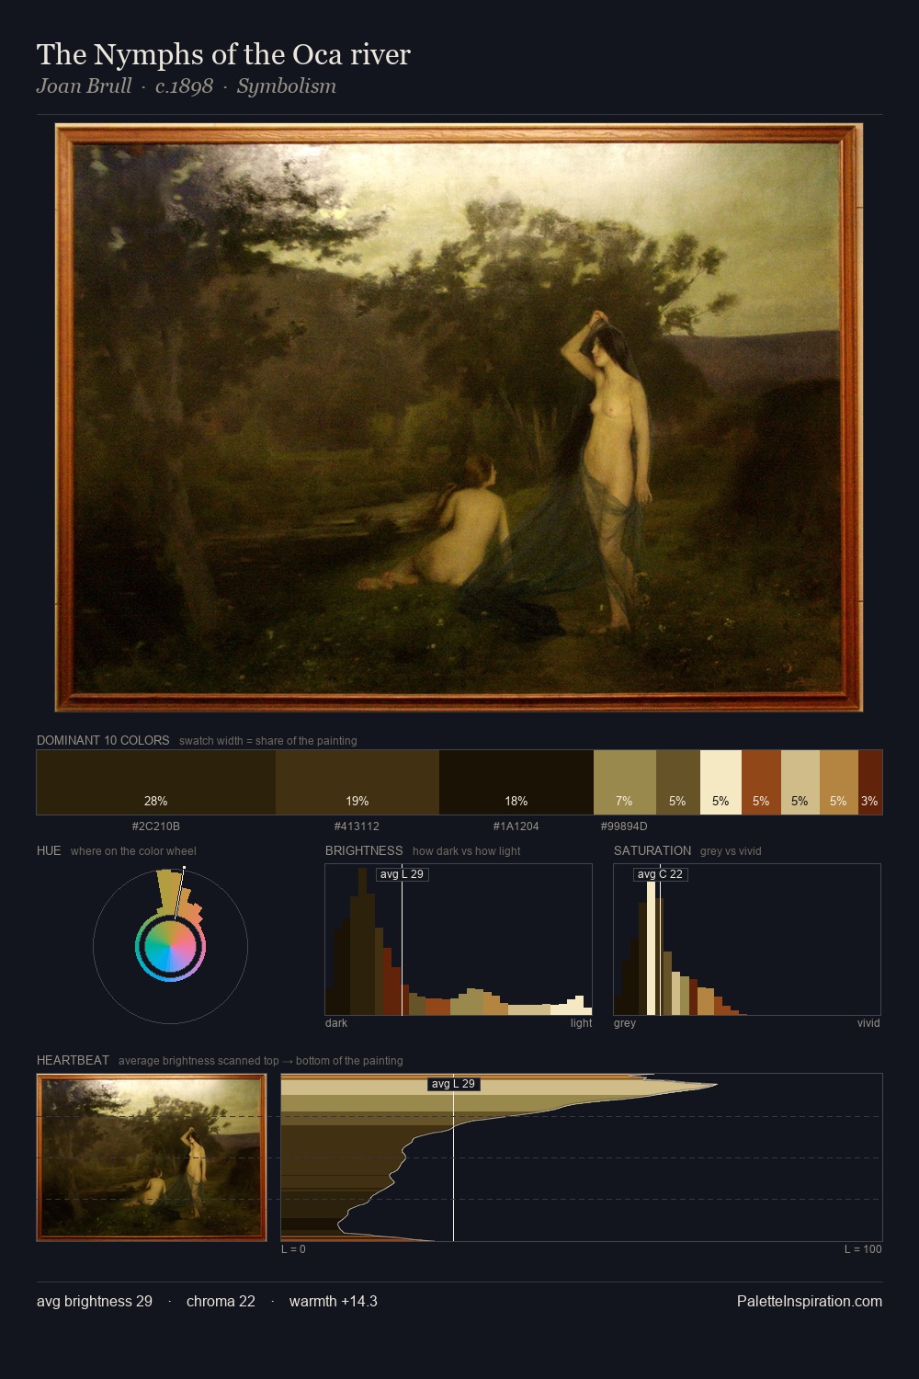Screen dimensions: 919x1379
Task: Click the 'grey' axis label in Saturation
Action: click(625, 1023)
